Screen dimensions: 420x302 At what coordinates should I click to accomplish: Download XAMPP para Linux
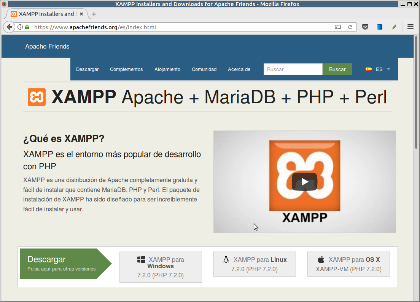point(254,264)
